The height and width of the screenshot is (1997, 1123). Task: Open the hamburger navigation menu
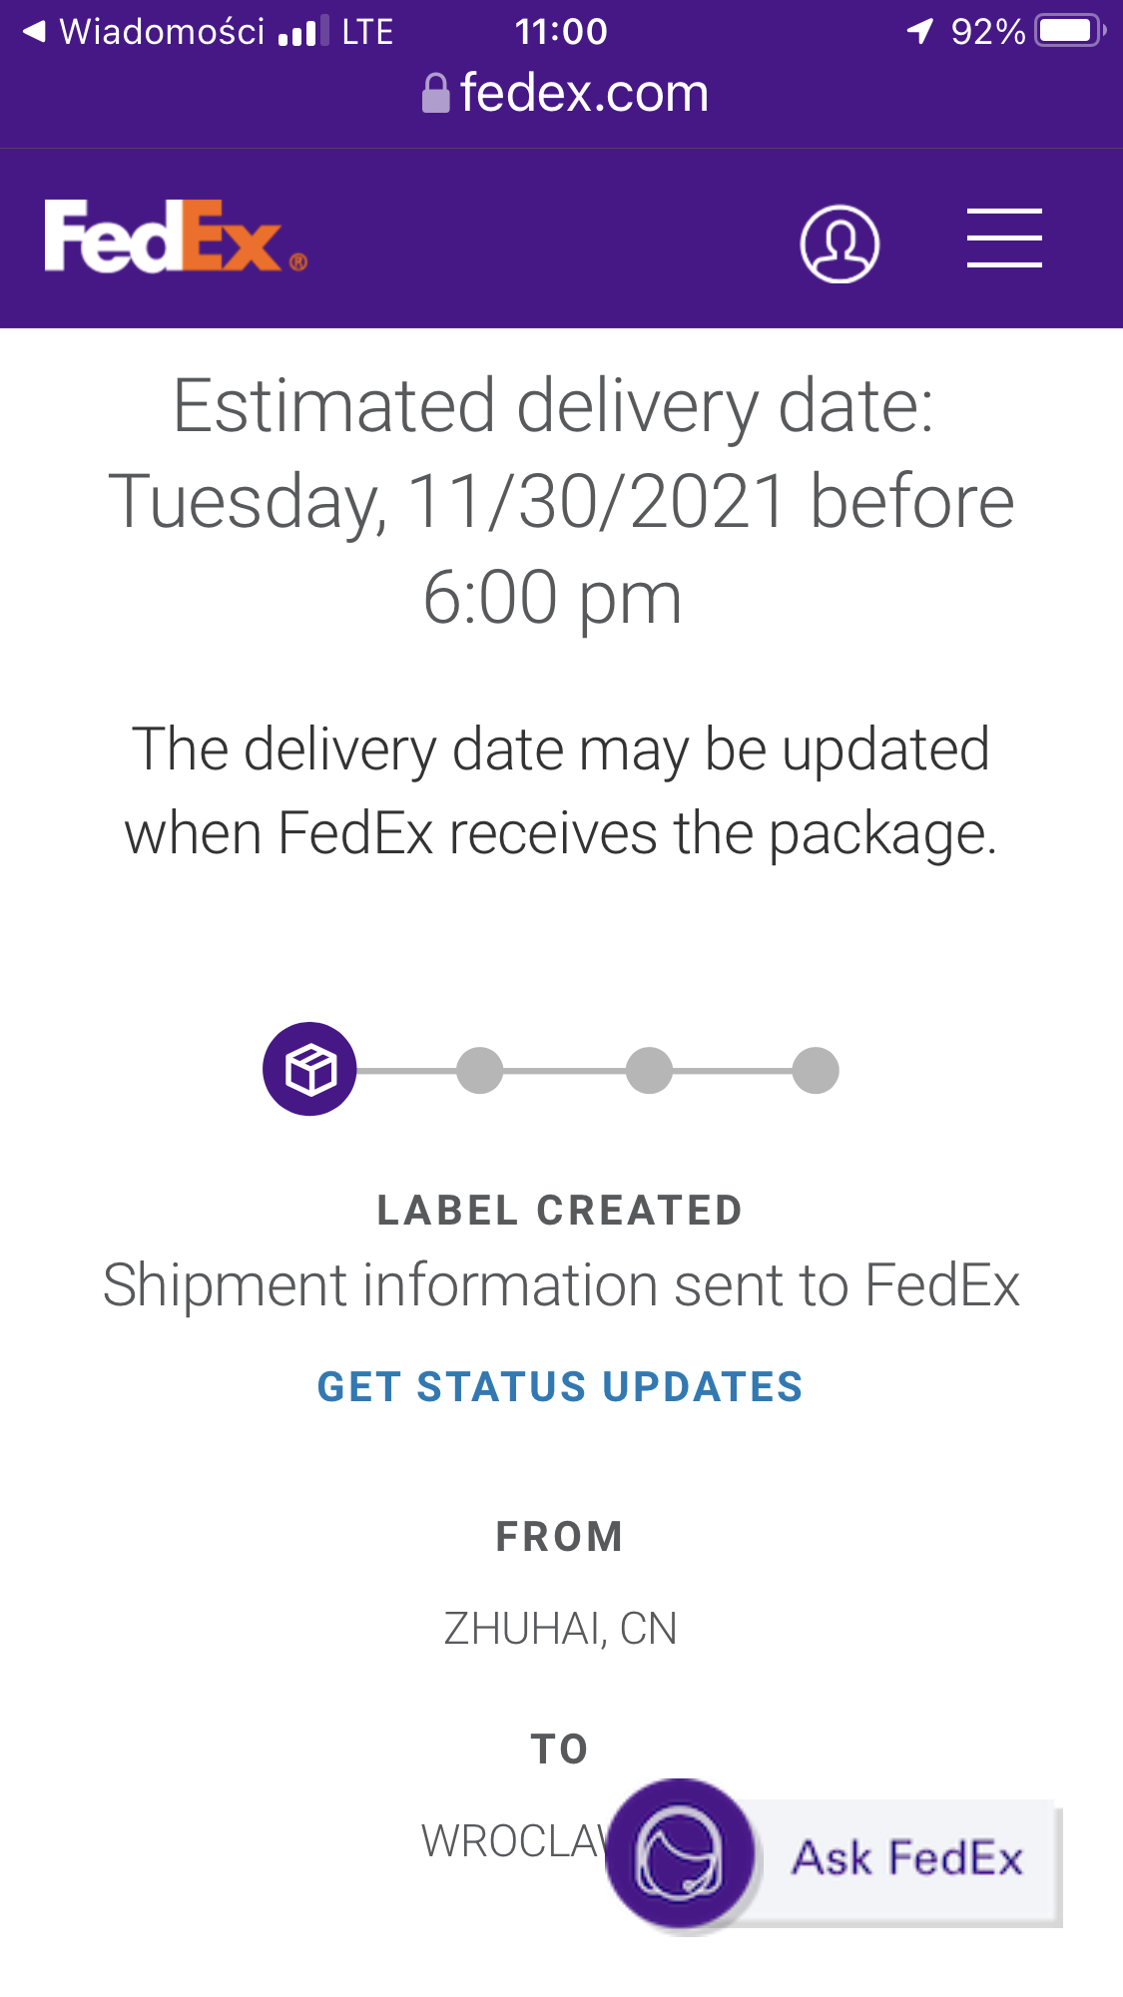coord(1004,239)
